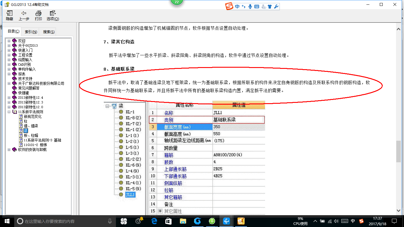Open the Windows Start menu

pos(7,221)
